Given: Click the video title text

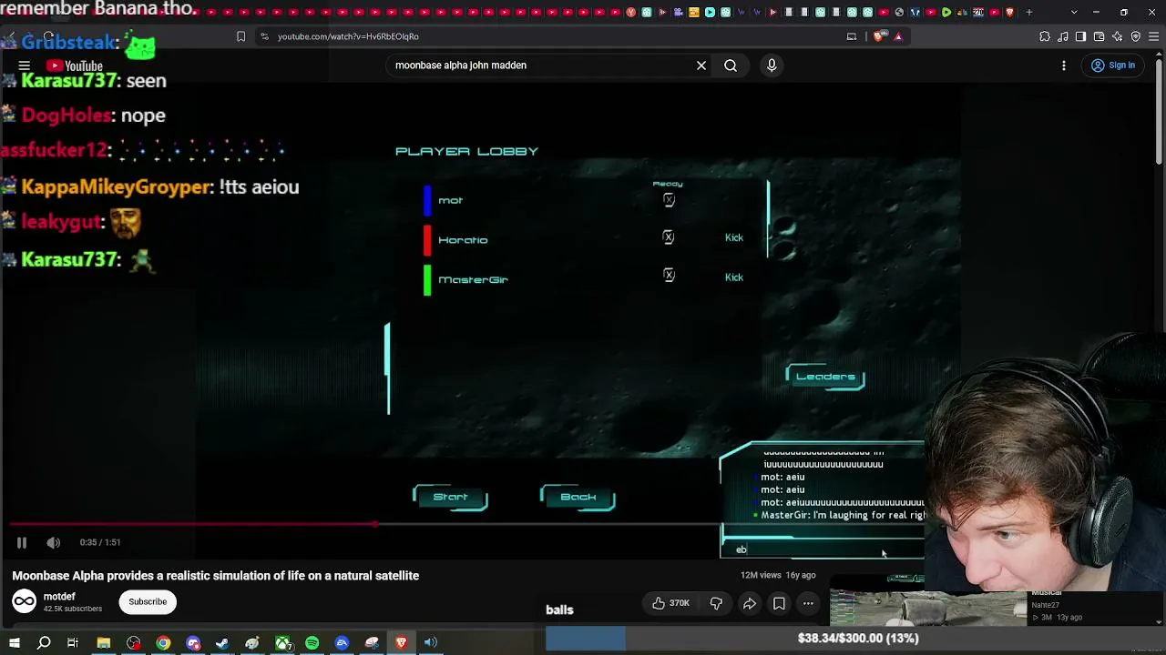Looking at the screenshot, I should pos(216,576).
